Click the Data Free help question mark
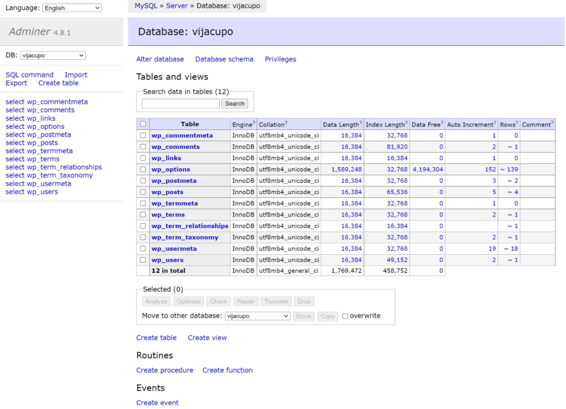Viewport: 566px width, 409px height. click(x=442, y=123)
